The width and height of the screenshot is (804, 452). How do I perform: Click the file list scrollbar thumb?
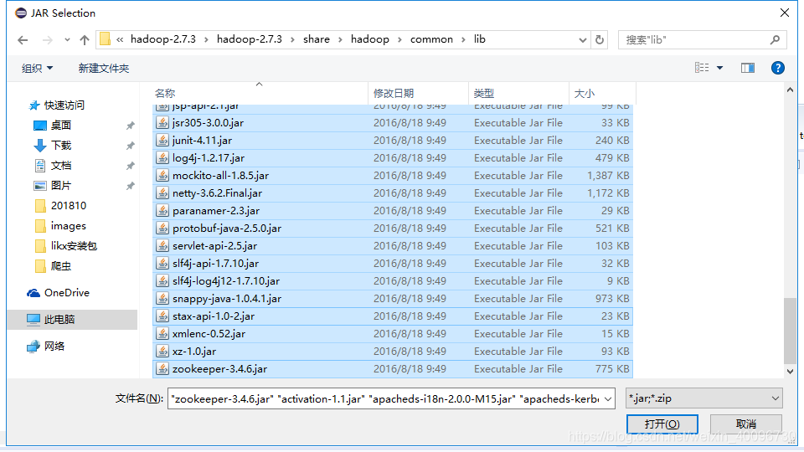point(790,331)
